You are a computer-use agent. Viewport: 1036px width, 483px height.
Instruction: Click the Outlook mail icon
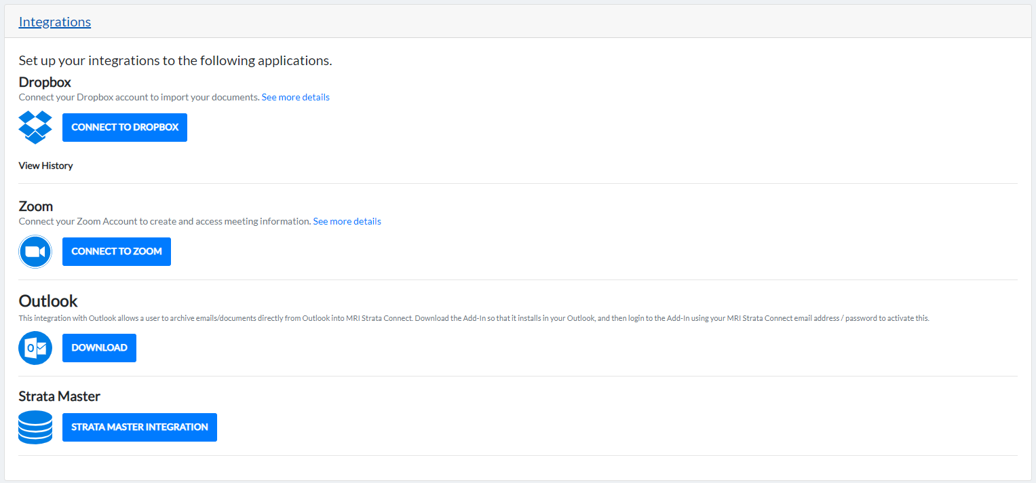(x=35, y=348)
